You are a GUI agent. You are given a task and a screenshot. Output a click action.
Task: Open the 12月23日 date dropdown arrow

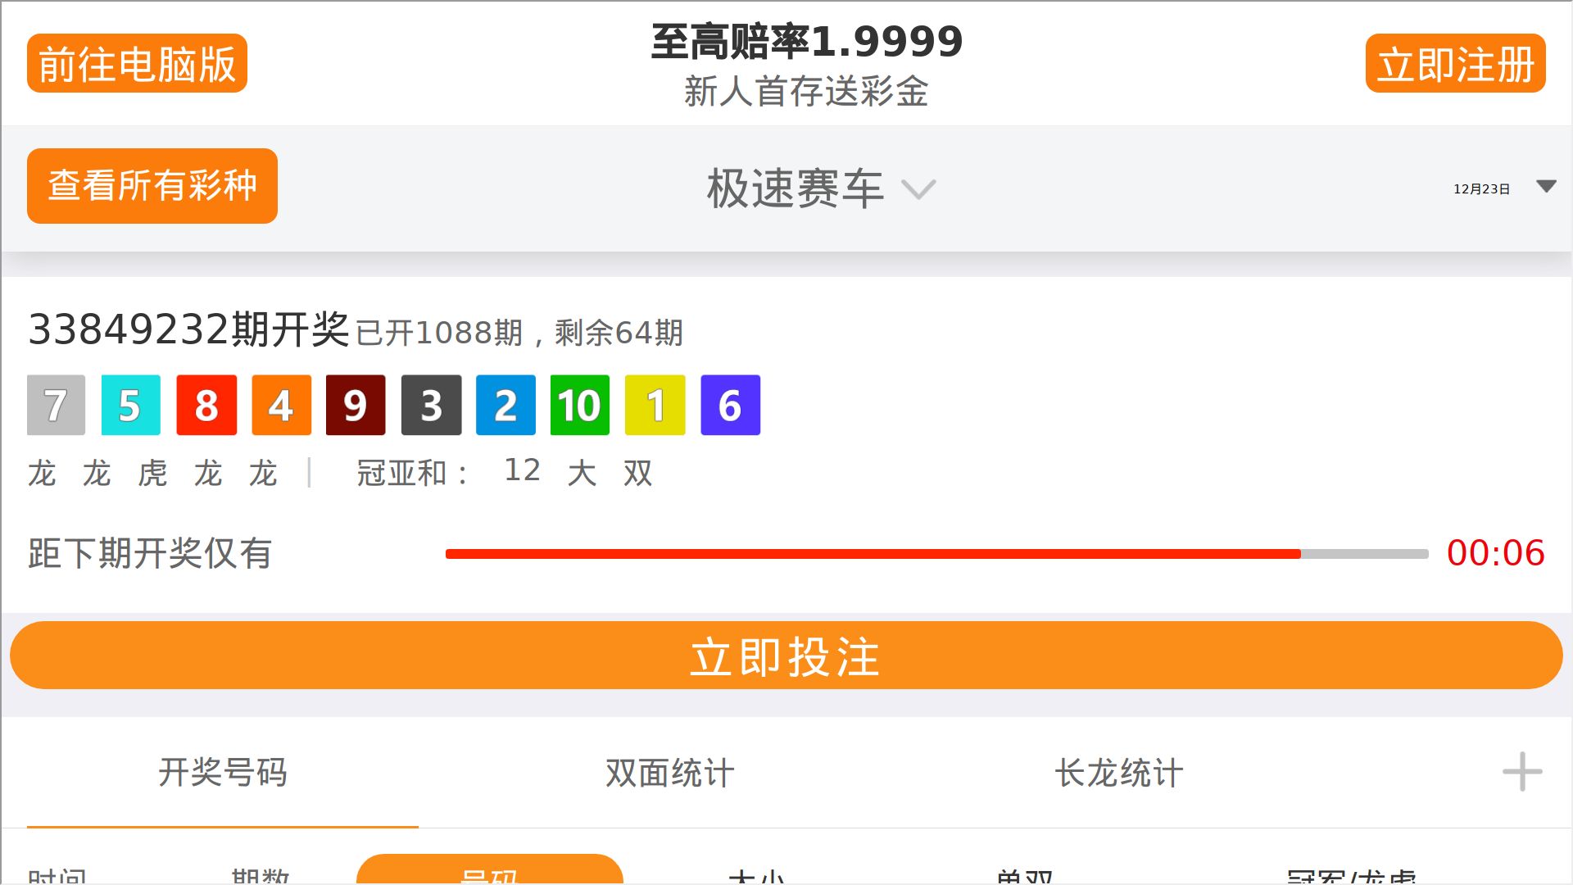coord(1546,187)
